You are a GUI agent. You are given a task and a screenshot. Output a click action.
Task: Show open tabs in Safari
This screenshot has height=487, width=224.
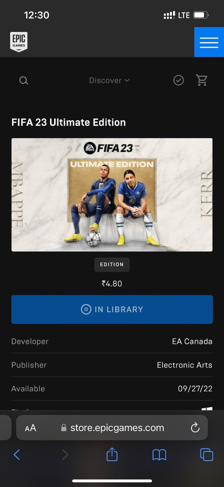click(x=206, y=455)
